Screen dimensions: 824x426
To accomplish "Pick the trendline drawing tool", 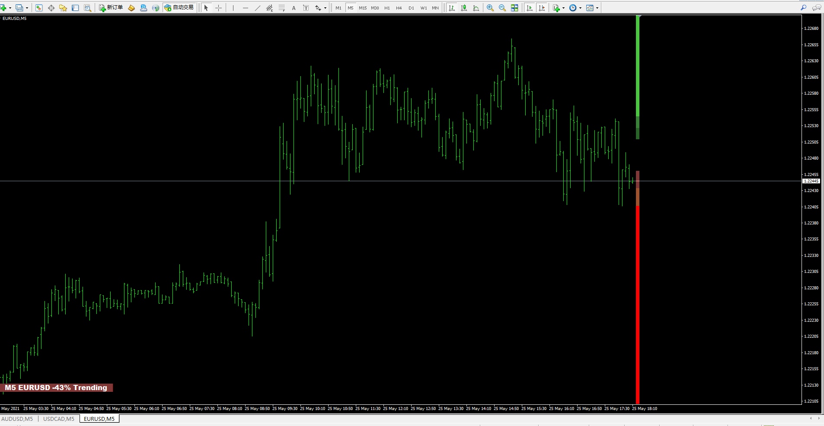I will (258, 8).
